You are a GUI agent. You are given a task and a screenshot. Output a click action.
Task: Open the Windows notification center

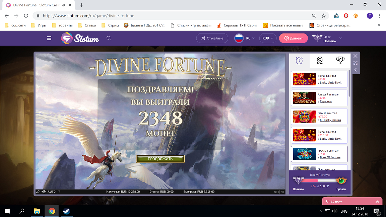point(376,211)
